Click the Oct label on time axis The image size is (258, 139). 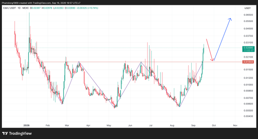tap(214, 125)
